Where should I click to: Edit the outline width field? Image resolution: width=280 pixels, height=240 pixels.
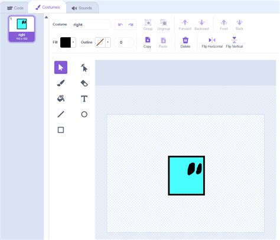[123, 42]
